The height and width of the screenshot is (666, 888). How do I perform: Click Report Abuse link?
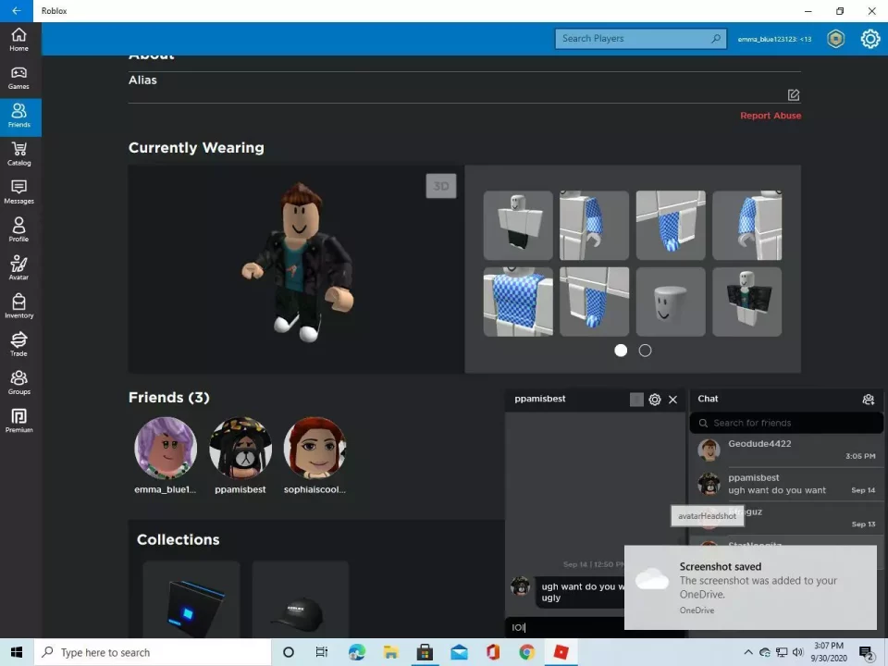[771, 116]
